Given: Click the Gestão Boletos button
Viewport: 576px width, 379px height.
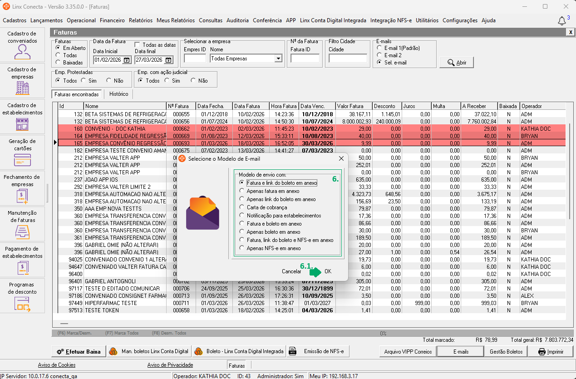Looking at the screenshot, I should tap(506, 351).
